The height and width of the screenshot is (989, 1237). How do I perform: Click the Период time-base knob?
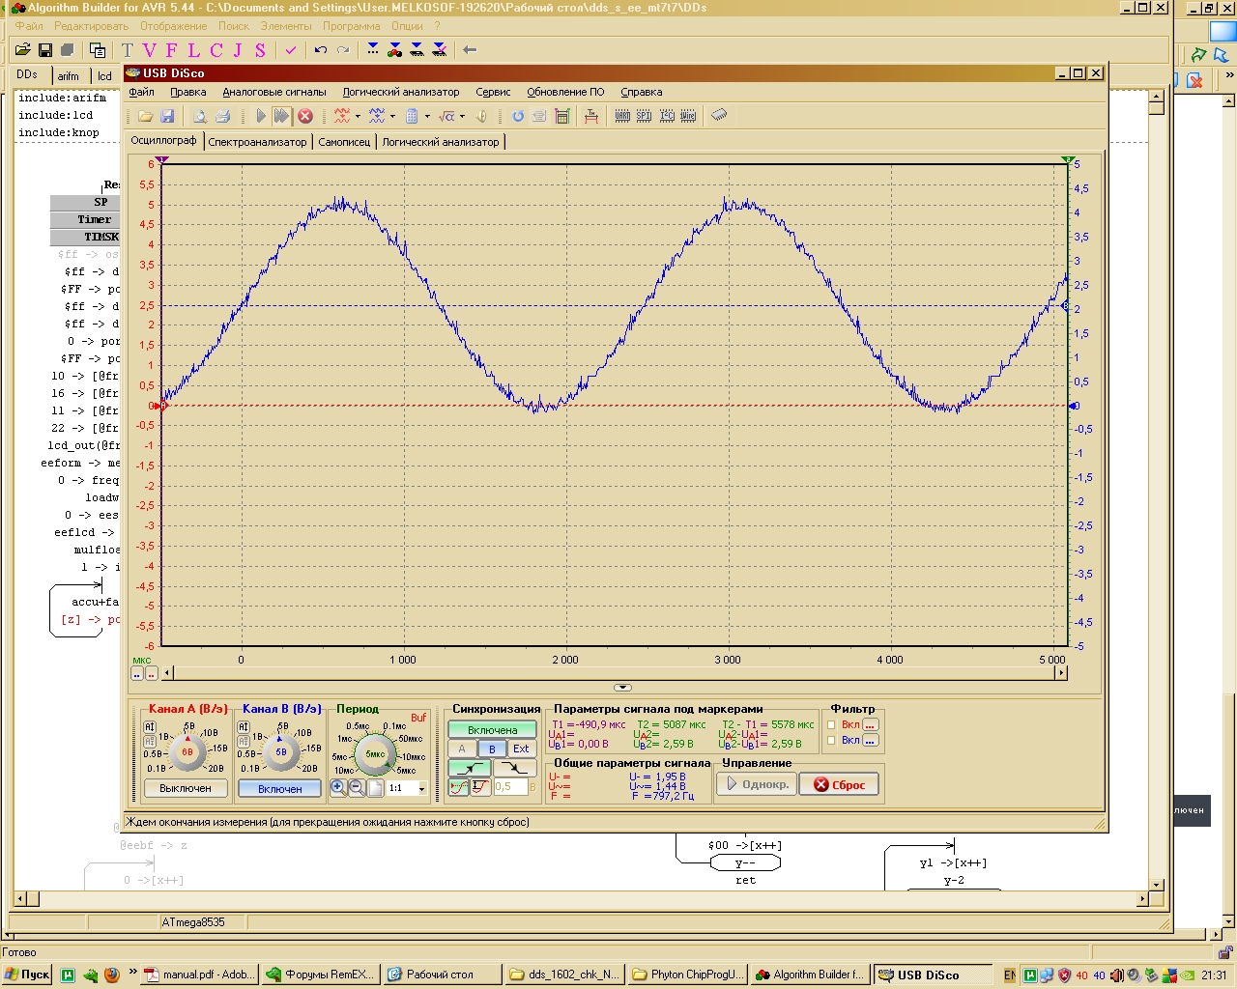[375, 754]
